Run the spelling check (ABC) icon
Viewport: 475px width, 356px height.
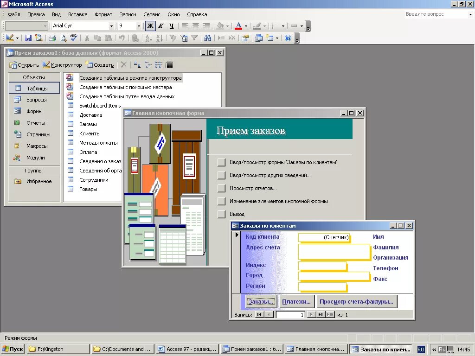[73, 38]
